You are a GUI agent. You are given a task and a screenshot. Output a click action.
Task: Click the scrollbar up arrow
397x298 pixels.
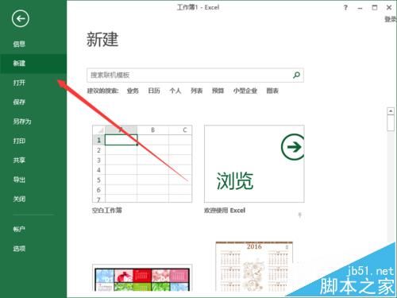click(391, 111)
